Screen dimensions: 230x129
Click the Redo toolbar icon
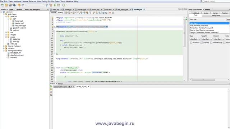pyautogui.click(x=23, y=5)
